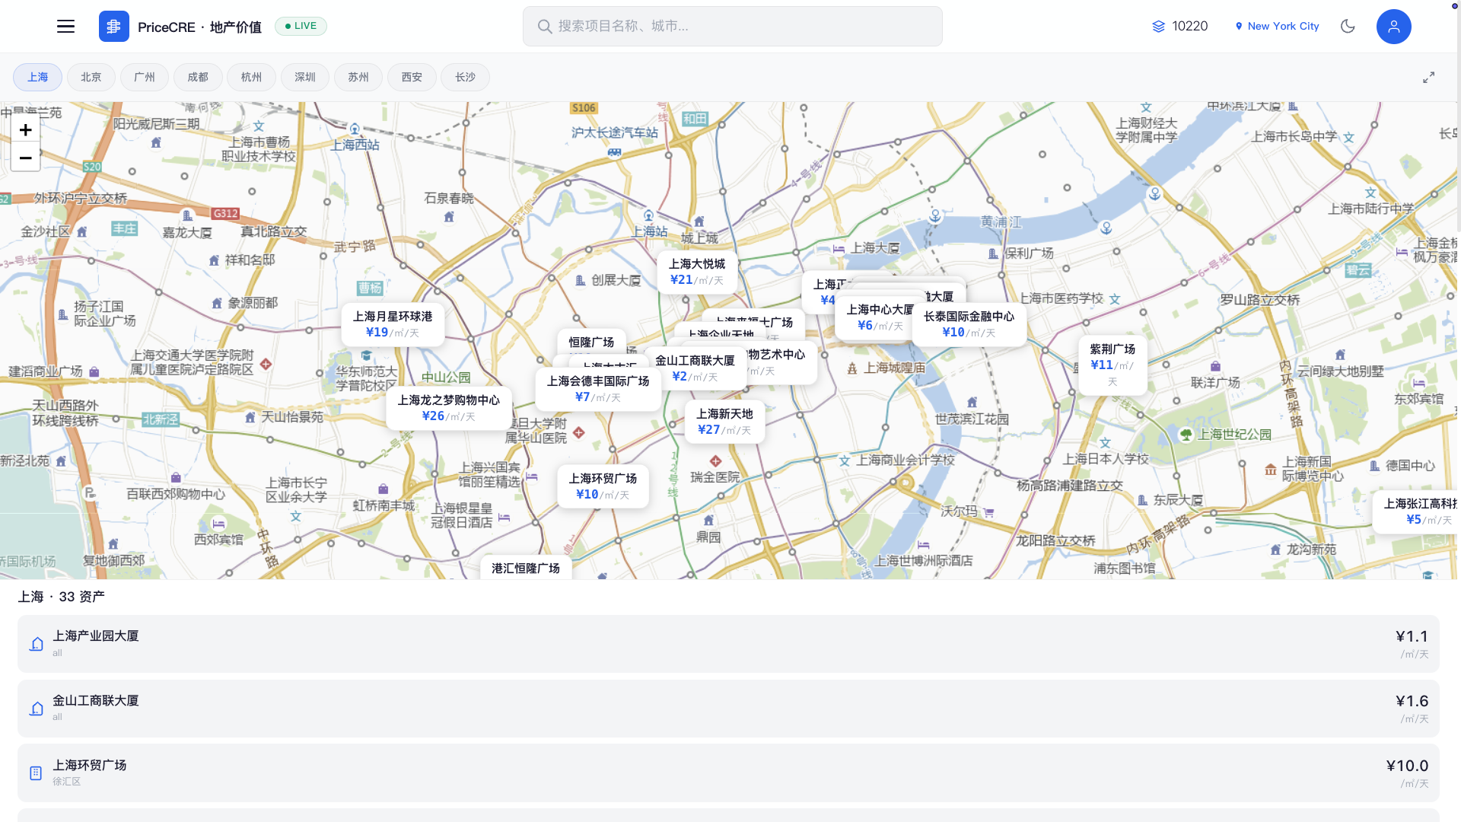Open the 上海会德丰国际广场 map marker

coord(598,389)
